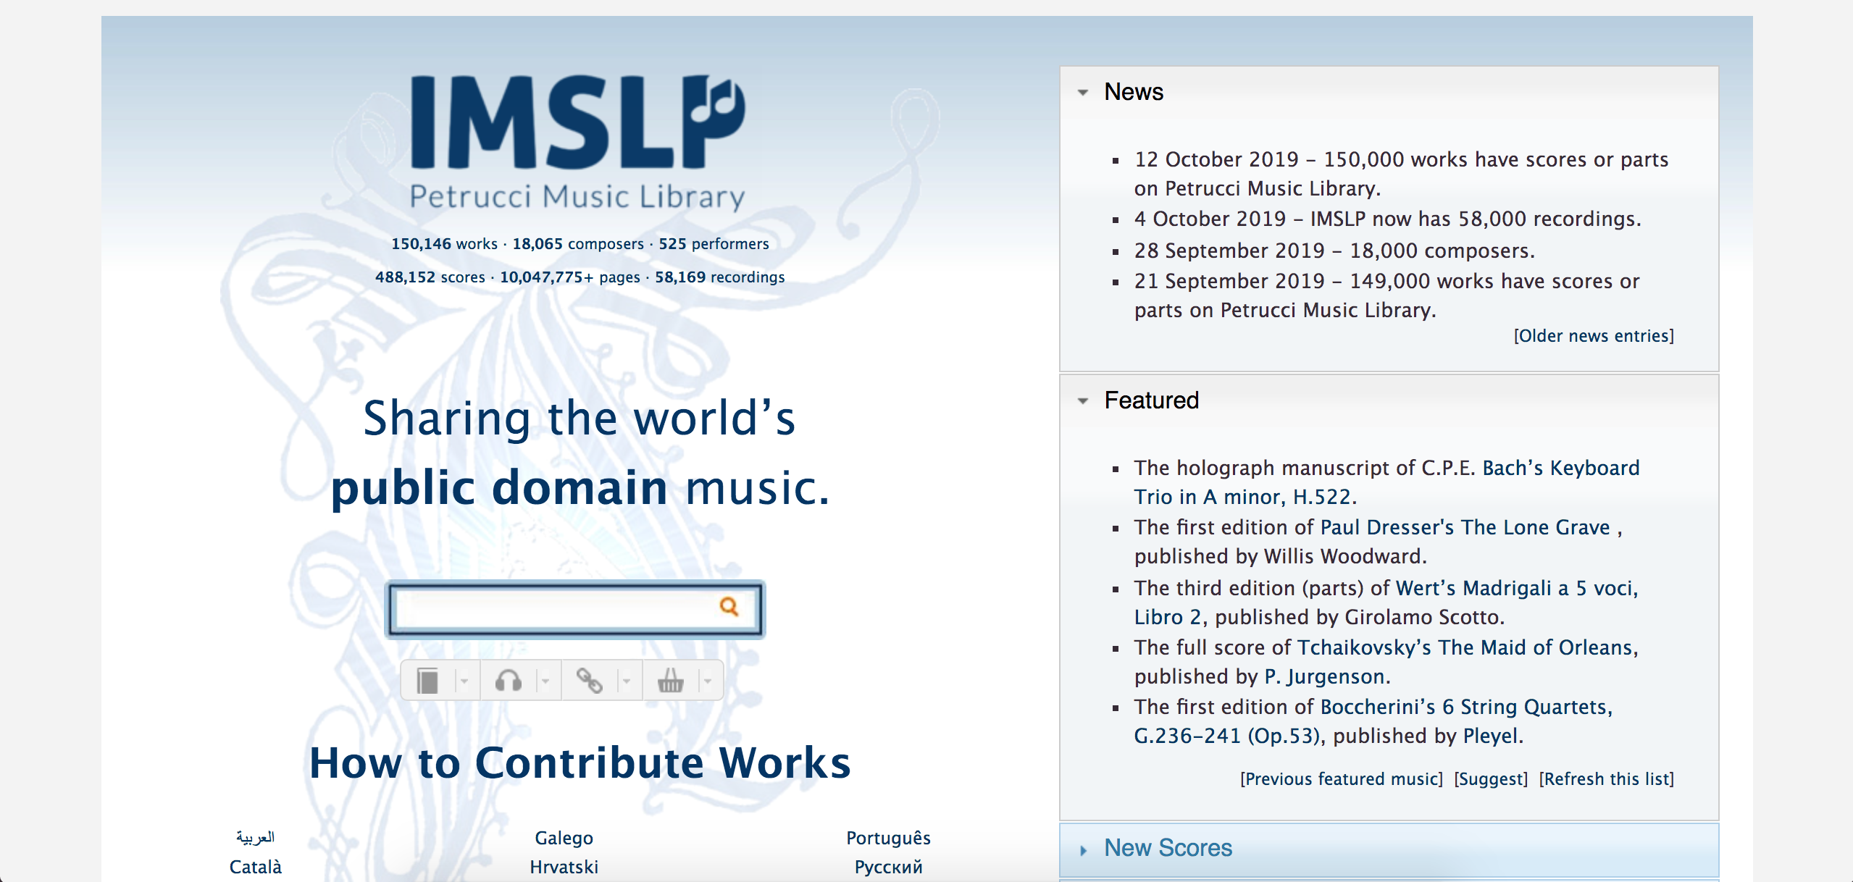Open Bach's Keyboard Trio in A minor link
This screenshot has width=1853, height=882.
pos(1387,482)
